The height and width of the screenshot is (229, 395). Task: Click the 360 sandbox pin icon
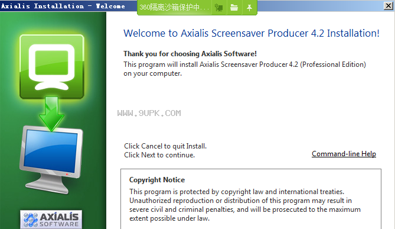(x=249, y=8)
